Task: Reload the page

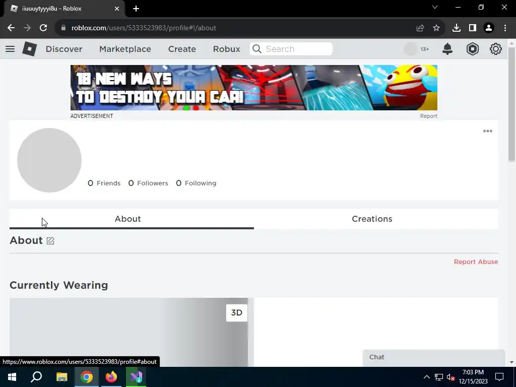Action: click(43, 28)
